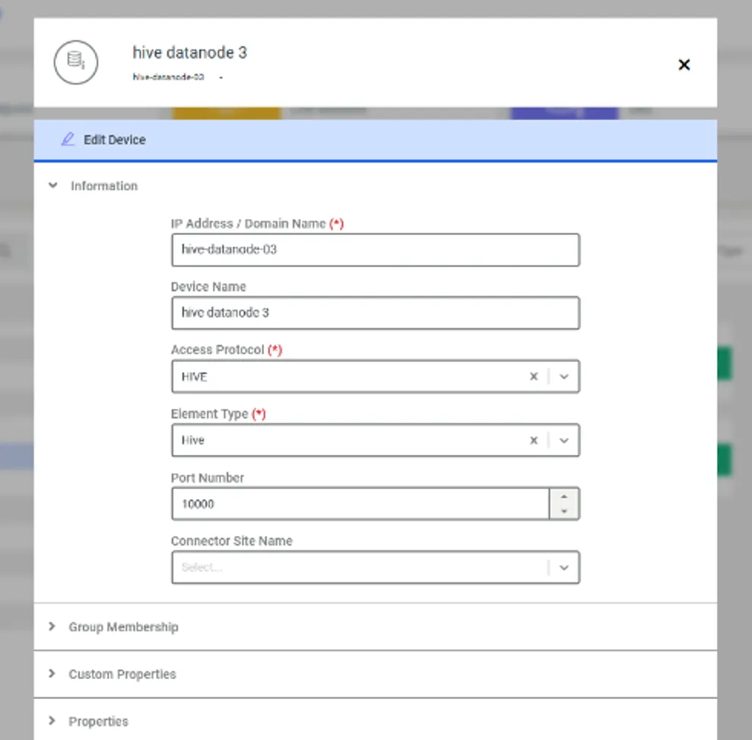Click the Port Number label
The height and width of the screenshot is (740, 752).
(208, 478)
